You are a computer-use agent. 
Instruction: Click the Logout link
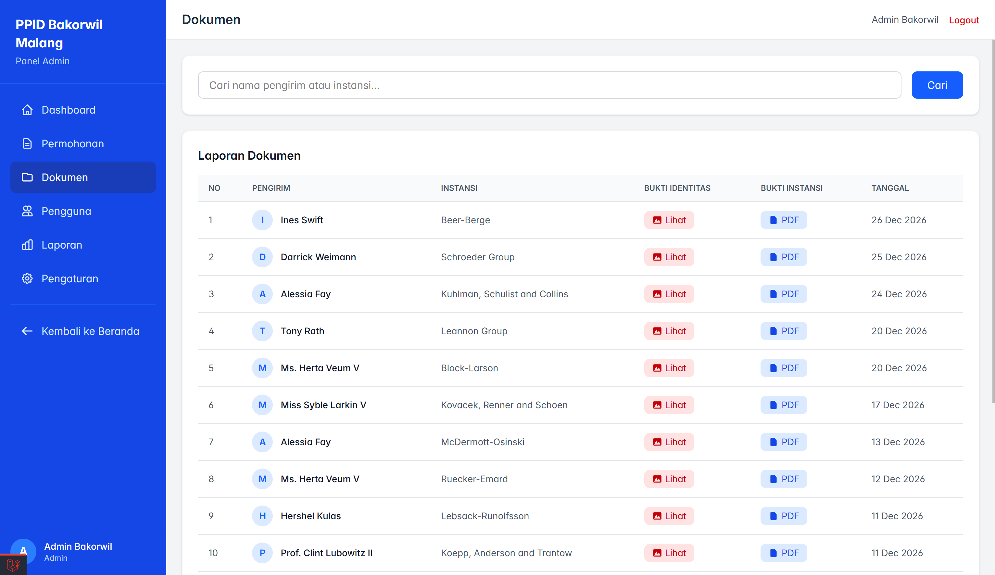pos(964,20)
